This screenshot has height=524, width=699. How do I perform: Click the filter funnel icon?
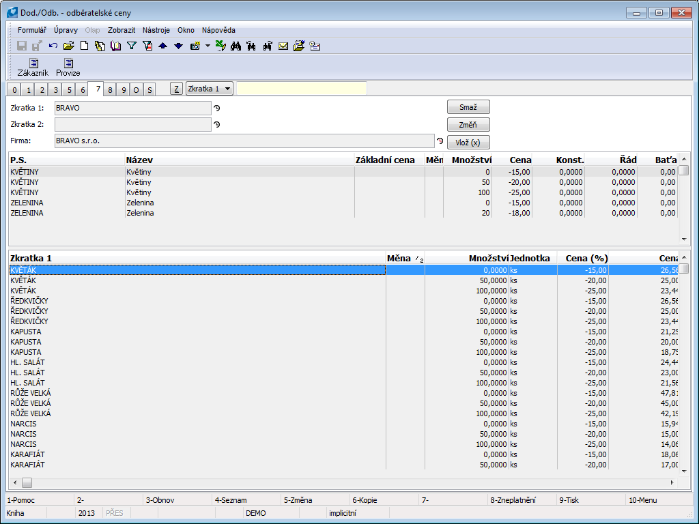tap(132, 46)
